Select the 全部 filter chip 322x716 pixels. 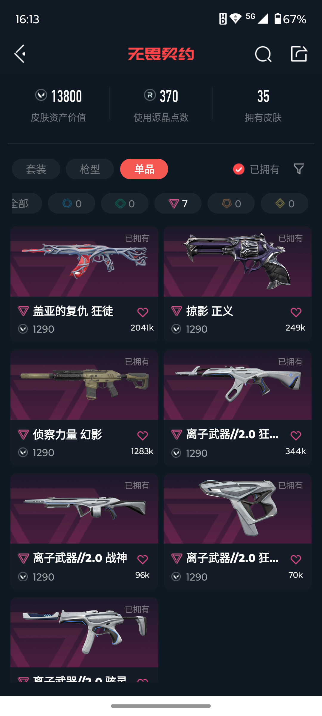tap(27, 203)
